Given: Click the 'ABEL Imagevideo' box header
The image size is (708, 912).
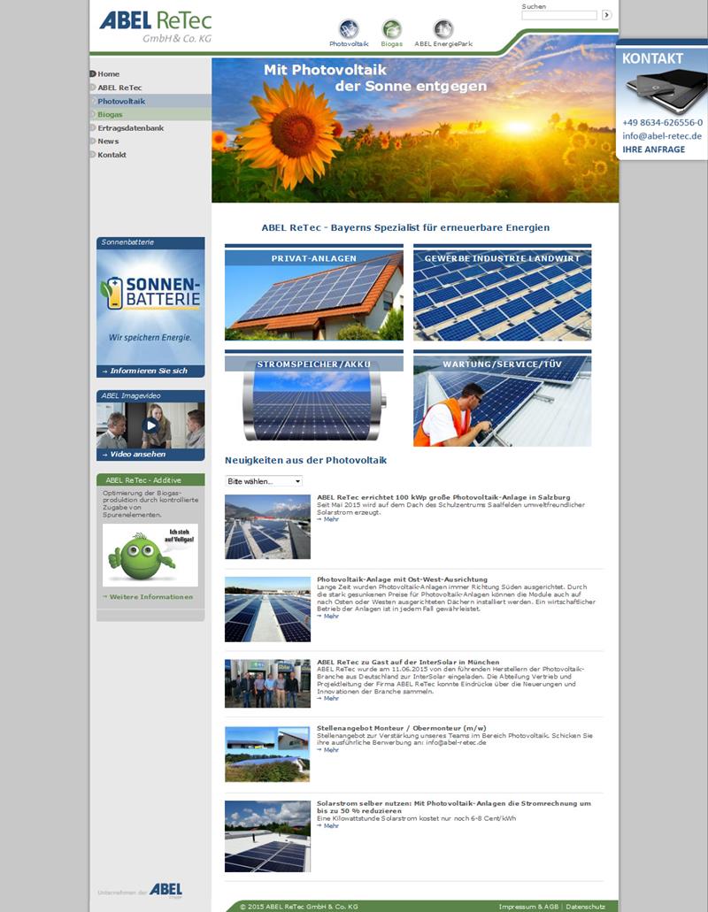Looking at the screenshot, I should pos(150,395).
